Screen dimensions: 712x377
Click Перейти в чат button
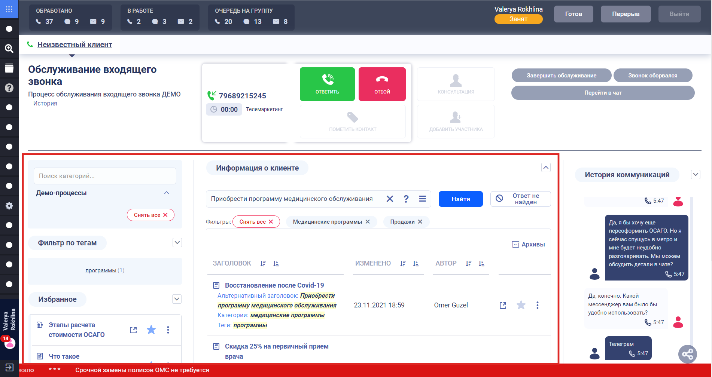coord(603,93)
